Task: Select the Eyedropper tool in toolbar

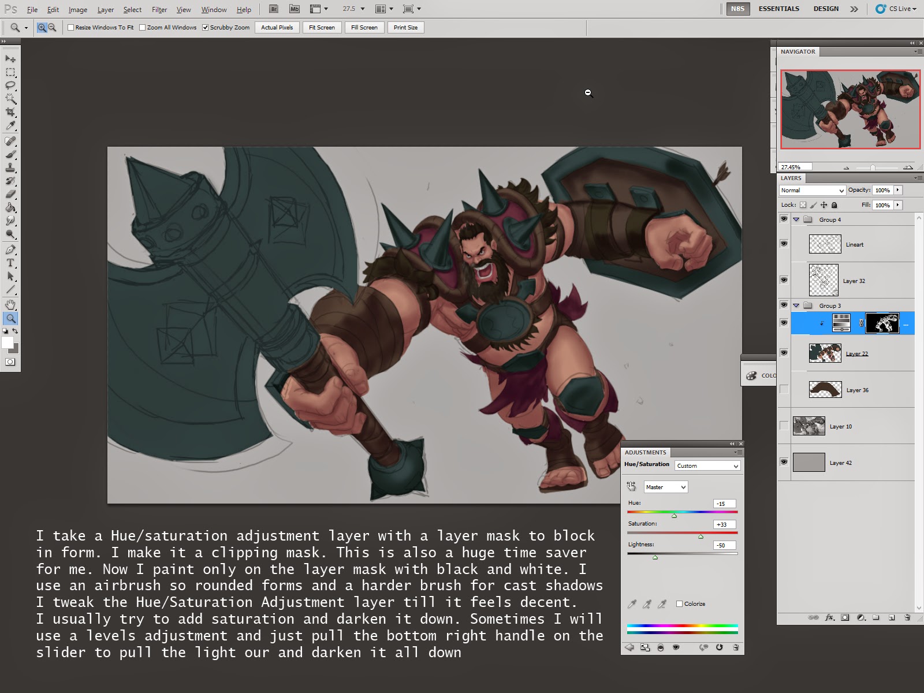Action: coord(10,126)
